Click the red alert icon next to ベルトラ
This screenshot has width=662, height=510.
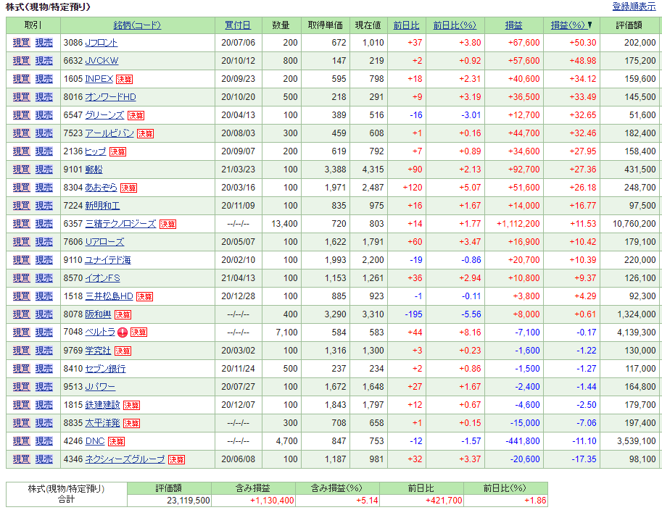[x=123, y=333]
